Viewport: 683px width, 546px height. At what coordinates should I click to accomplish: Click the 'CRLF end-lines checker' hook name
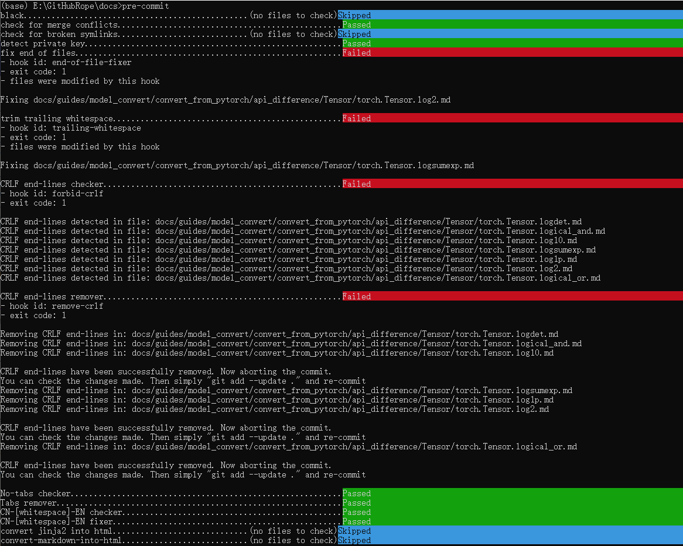52,184
